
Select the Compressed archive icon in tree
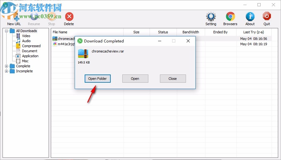(18, 46)
